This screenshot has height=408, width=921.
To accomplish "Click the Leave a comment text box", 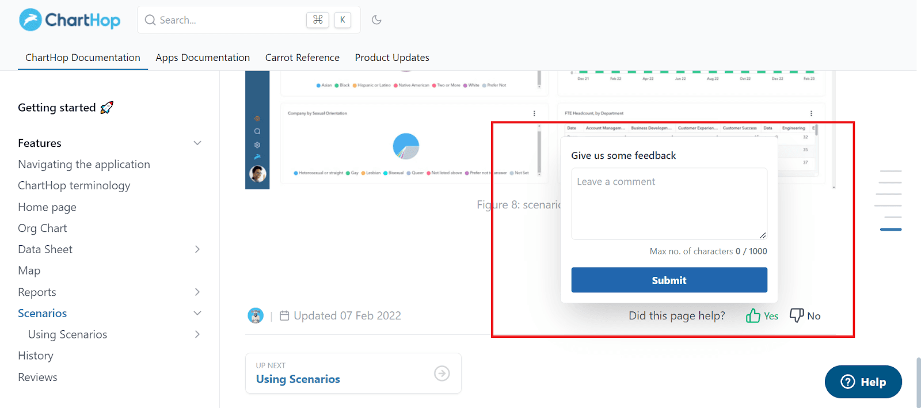I will click(x=669, y=204).
